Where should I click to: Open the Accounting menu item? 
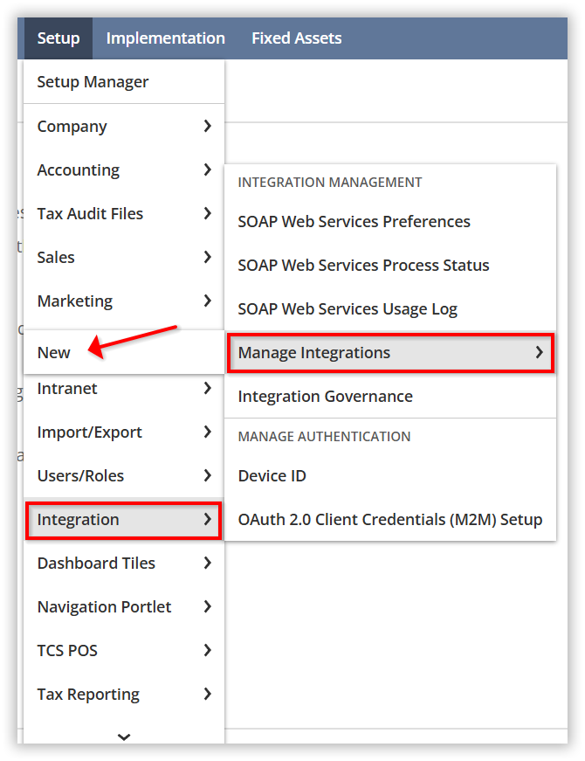[x=124, y=169]
